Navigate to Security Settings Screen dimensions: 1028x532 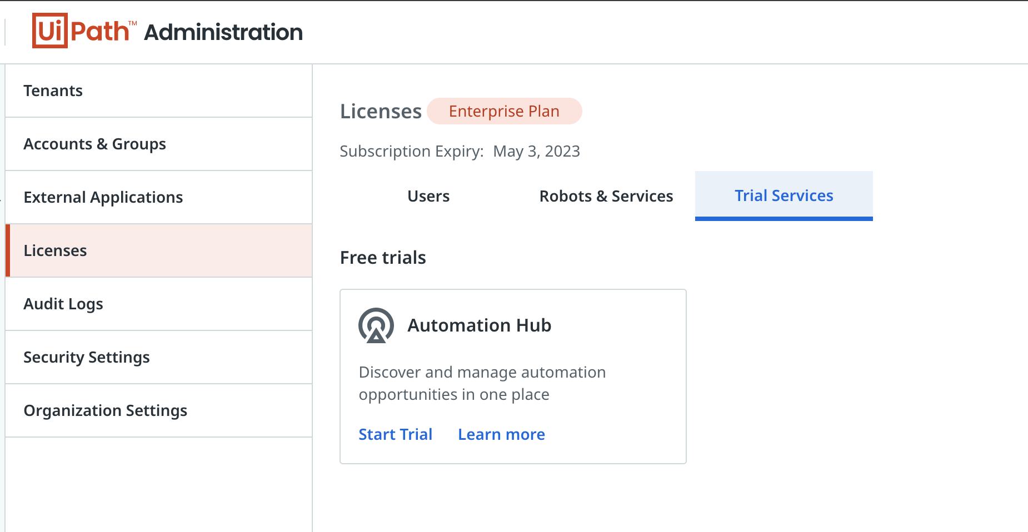point(87,357)
